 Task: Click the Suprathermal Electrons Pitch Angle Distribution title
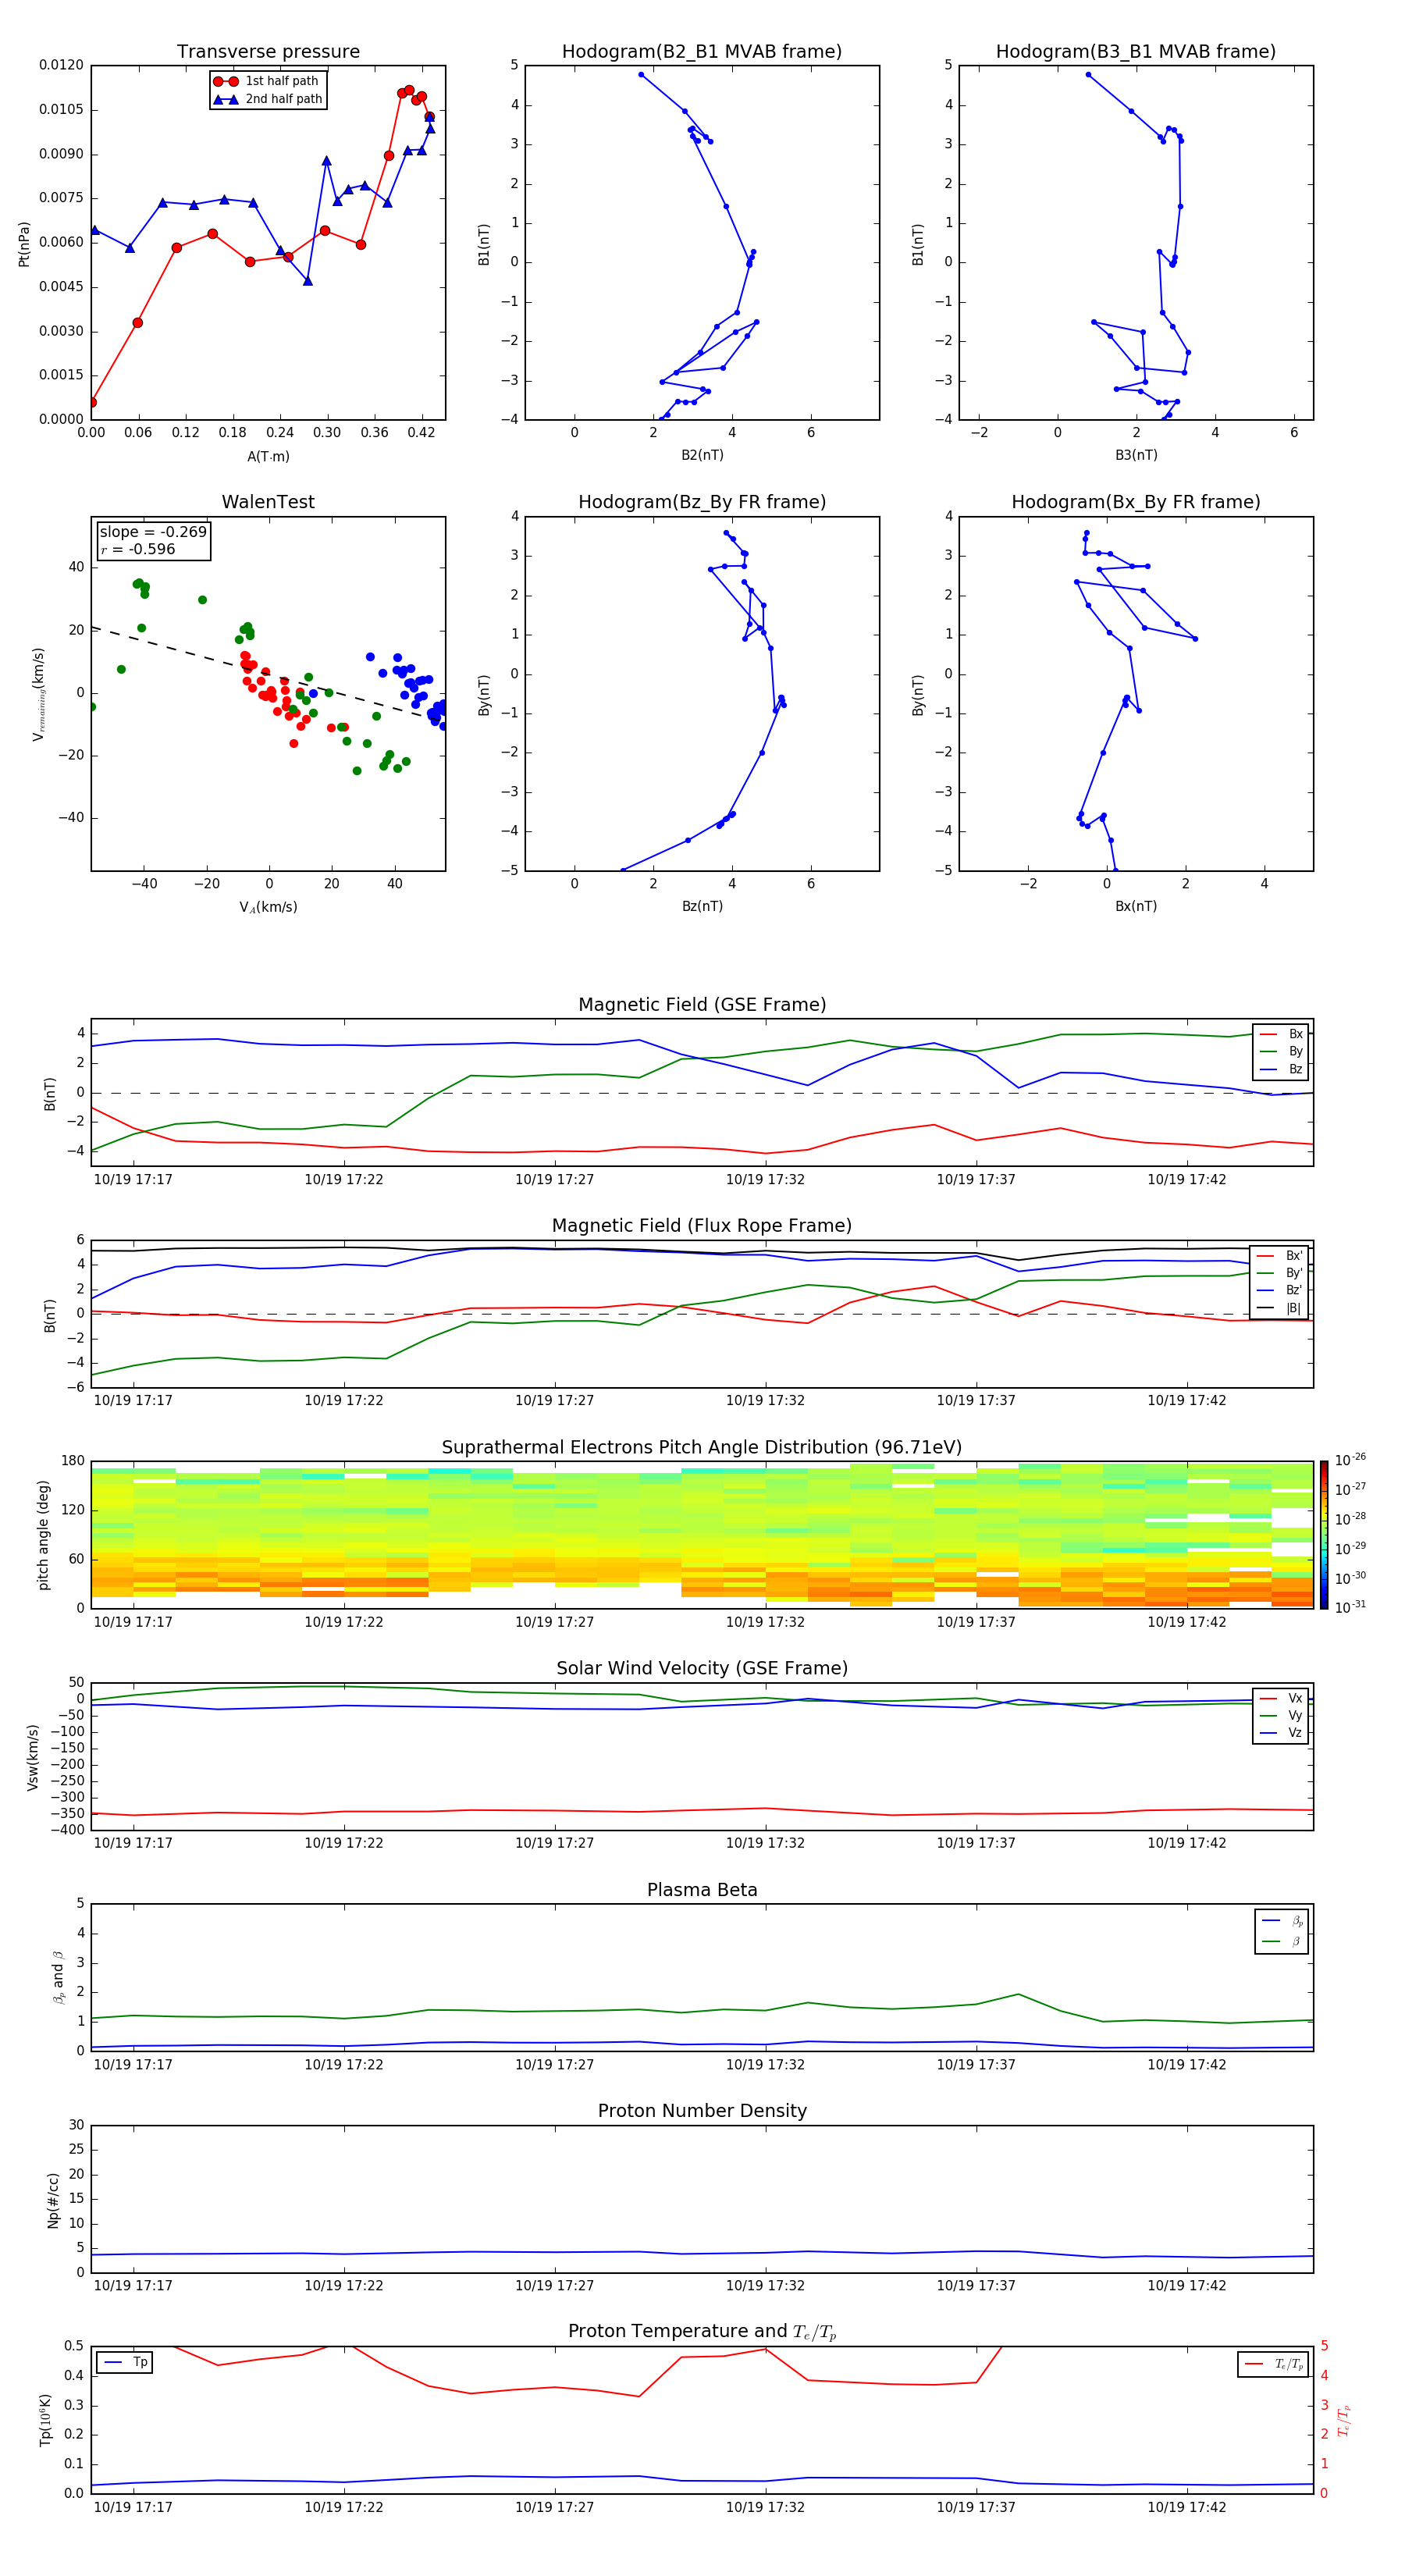(x=702, y=1448)
